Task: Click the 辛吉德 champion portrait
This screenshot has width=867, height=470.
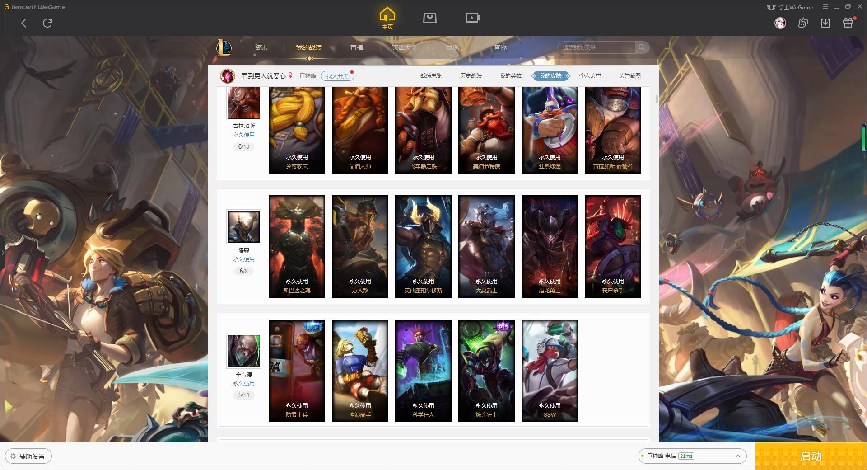Action: point(244,351)
